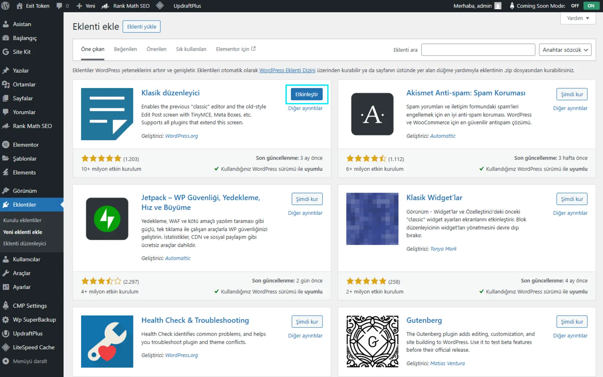Install Health Check with Şimdi kur

point(307,321)
